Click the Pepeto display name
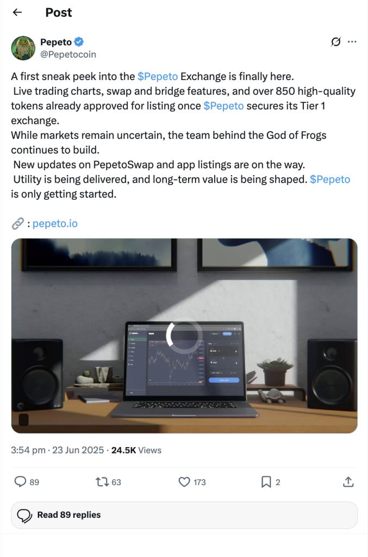 pyautogui.click(x=56, y=42)
